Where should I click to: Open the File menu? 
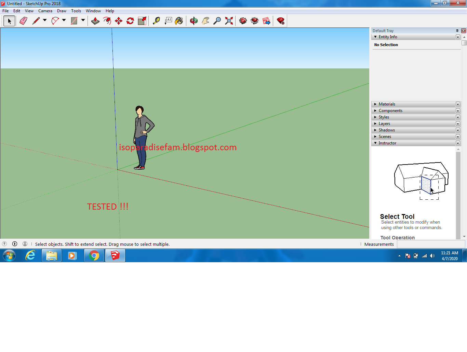click(5, 11)
